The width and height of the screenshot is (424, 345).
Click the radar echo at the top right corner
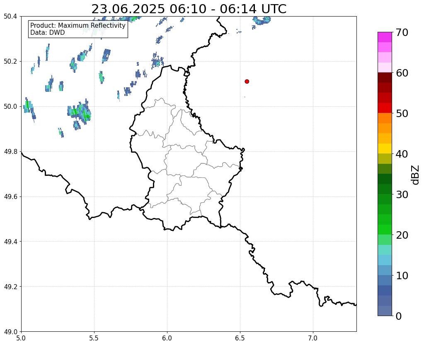click(x=262, y=21)
